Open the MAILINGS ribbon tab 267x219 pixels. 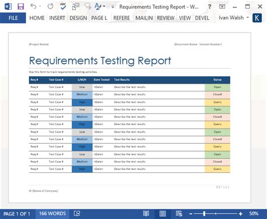coord(144,18)
